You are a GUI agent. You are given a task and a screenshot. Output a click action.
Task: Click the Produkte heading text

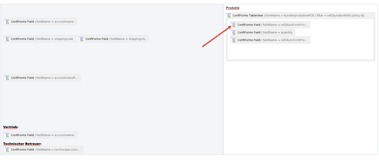(233, 8)
